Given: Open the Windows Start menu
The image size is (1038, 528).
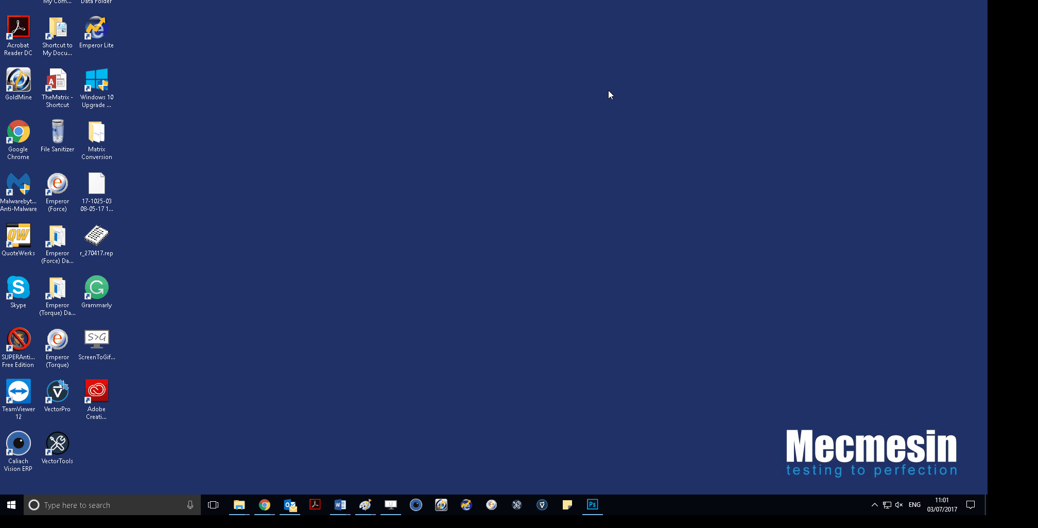Looking at the screenshot, I should click(x=11, y=505).
